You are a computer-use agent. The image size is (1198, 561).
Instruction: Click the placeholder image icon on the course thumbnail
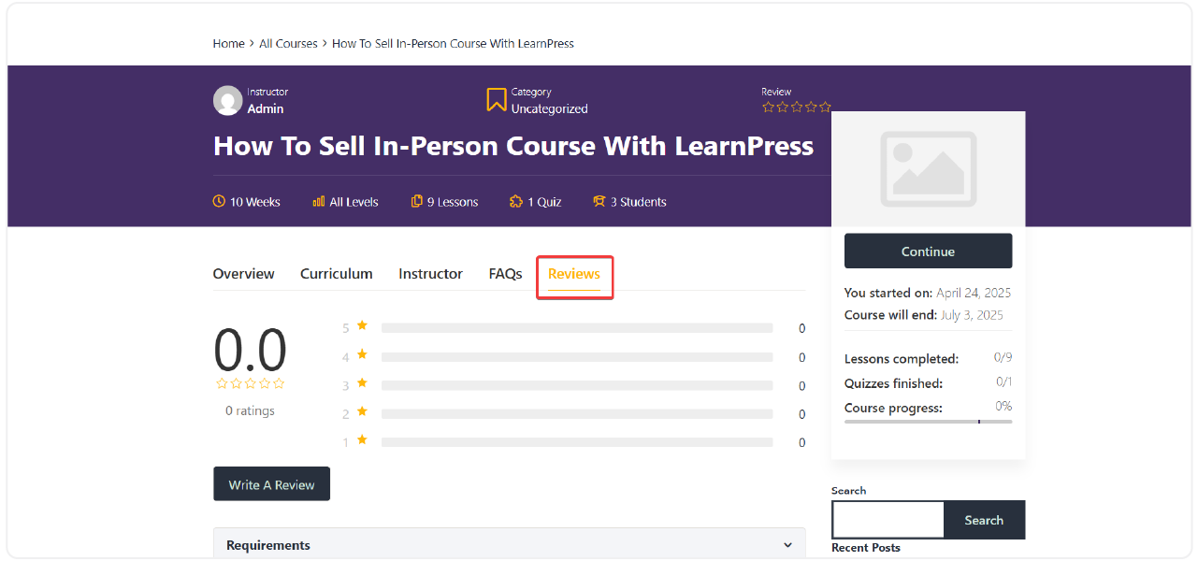(927, 170)
